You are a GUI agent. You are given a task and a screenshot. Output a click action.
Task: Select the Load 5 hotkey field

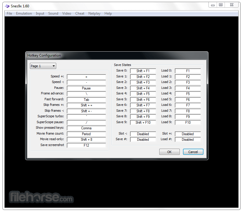pyautogui.click(x=188, y=100)
